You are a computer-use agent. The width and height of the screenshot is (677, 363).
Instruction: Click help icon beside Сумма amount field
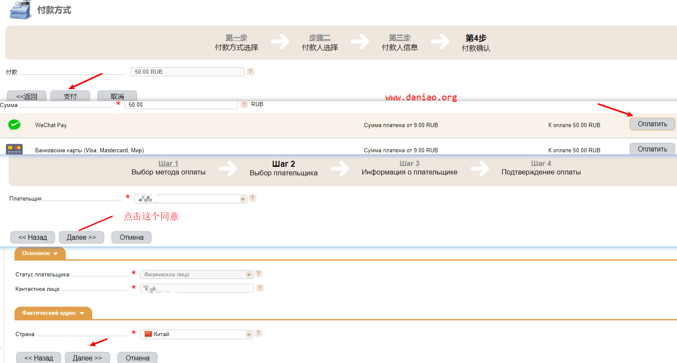coord(244,105)
